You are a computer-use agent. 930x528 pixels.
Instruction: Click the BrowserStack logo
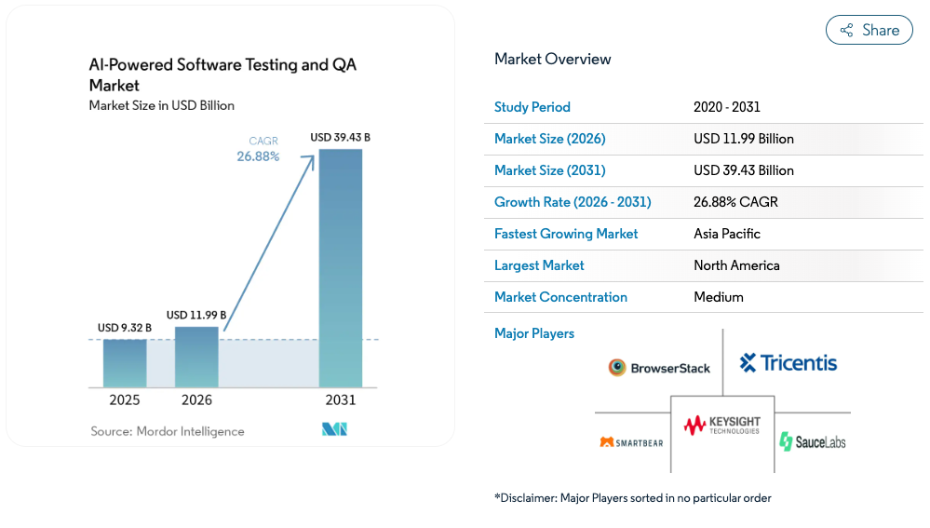(x=659, y=368)
